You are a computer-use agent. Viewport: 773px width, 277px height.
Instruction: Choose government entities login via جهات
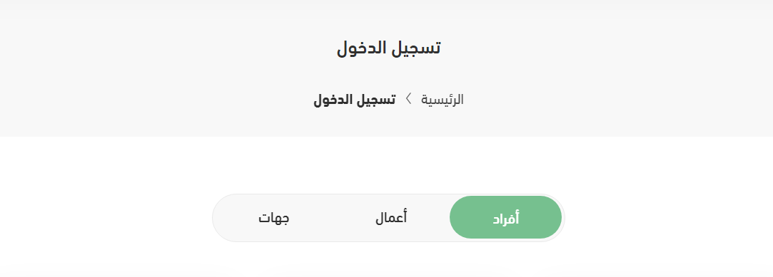click(x=273, y=217)
